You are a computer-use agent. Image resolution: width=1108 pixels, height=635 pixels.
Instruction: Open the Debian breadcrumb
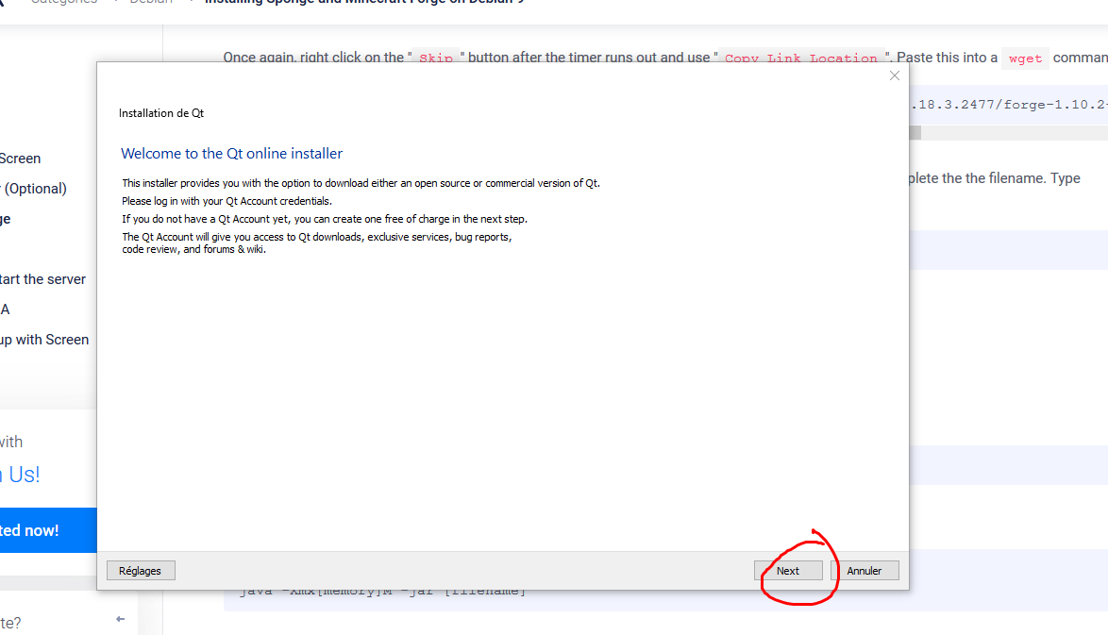[x=151, y=3]
